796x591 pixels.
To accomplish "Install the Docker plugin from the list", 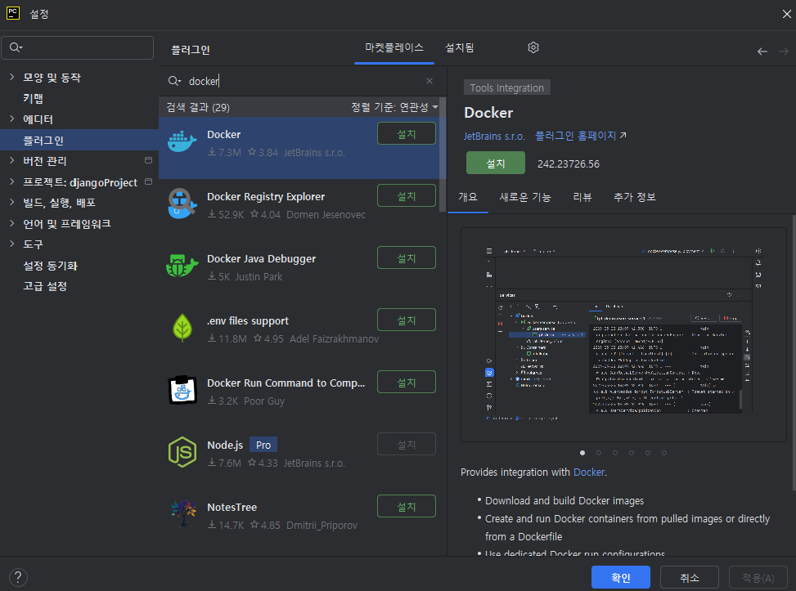I will coord(406,134).
